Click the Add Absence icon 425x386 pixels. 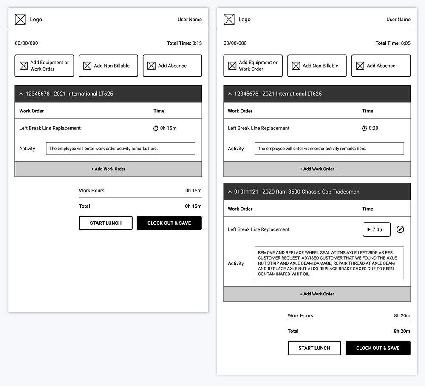click(x=151, y=66)
